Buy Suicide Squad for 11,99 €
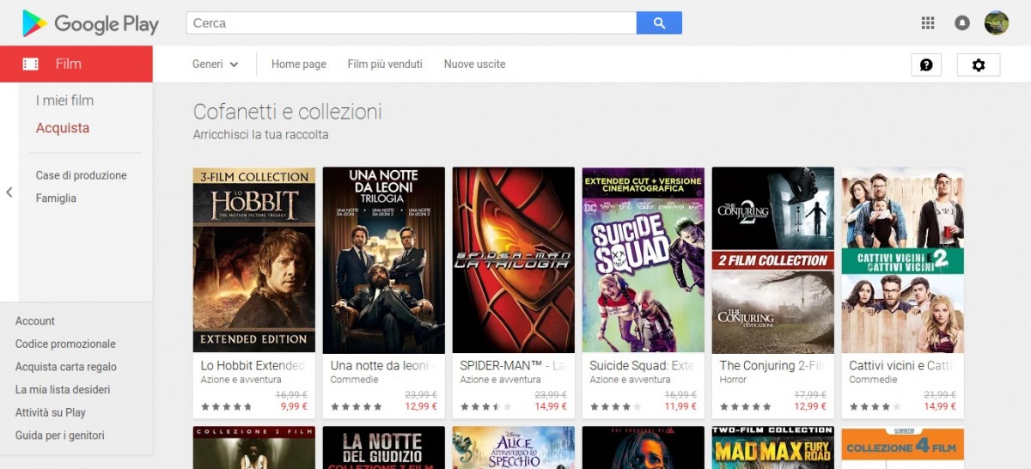The height and width of the screenshot is (469, 1031). [680, 406]
